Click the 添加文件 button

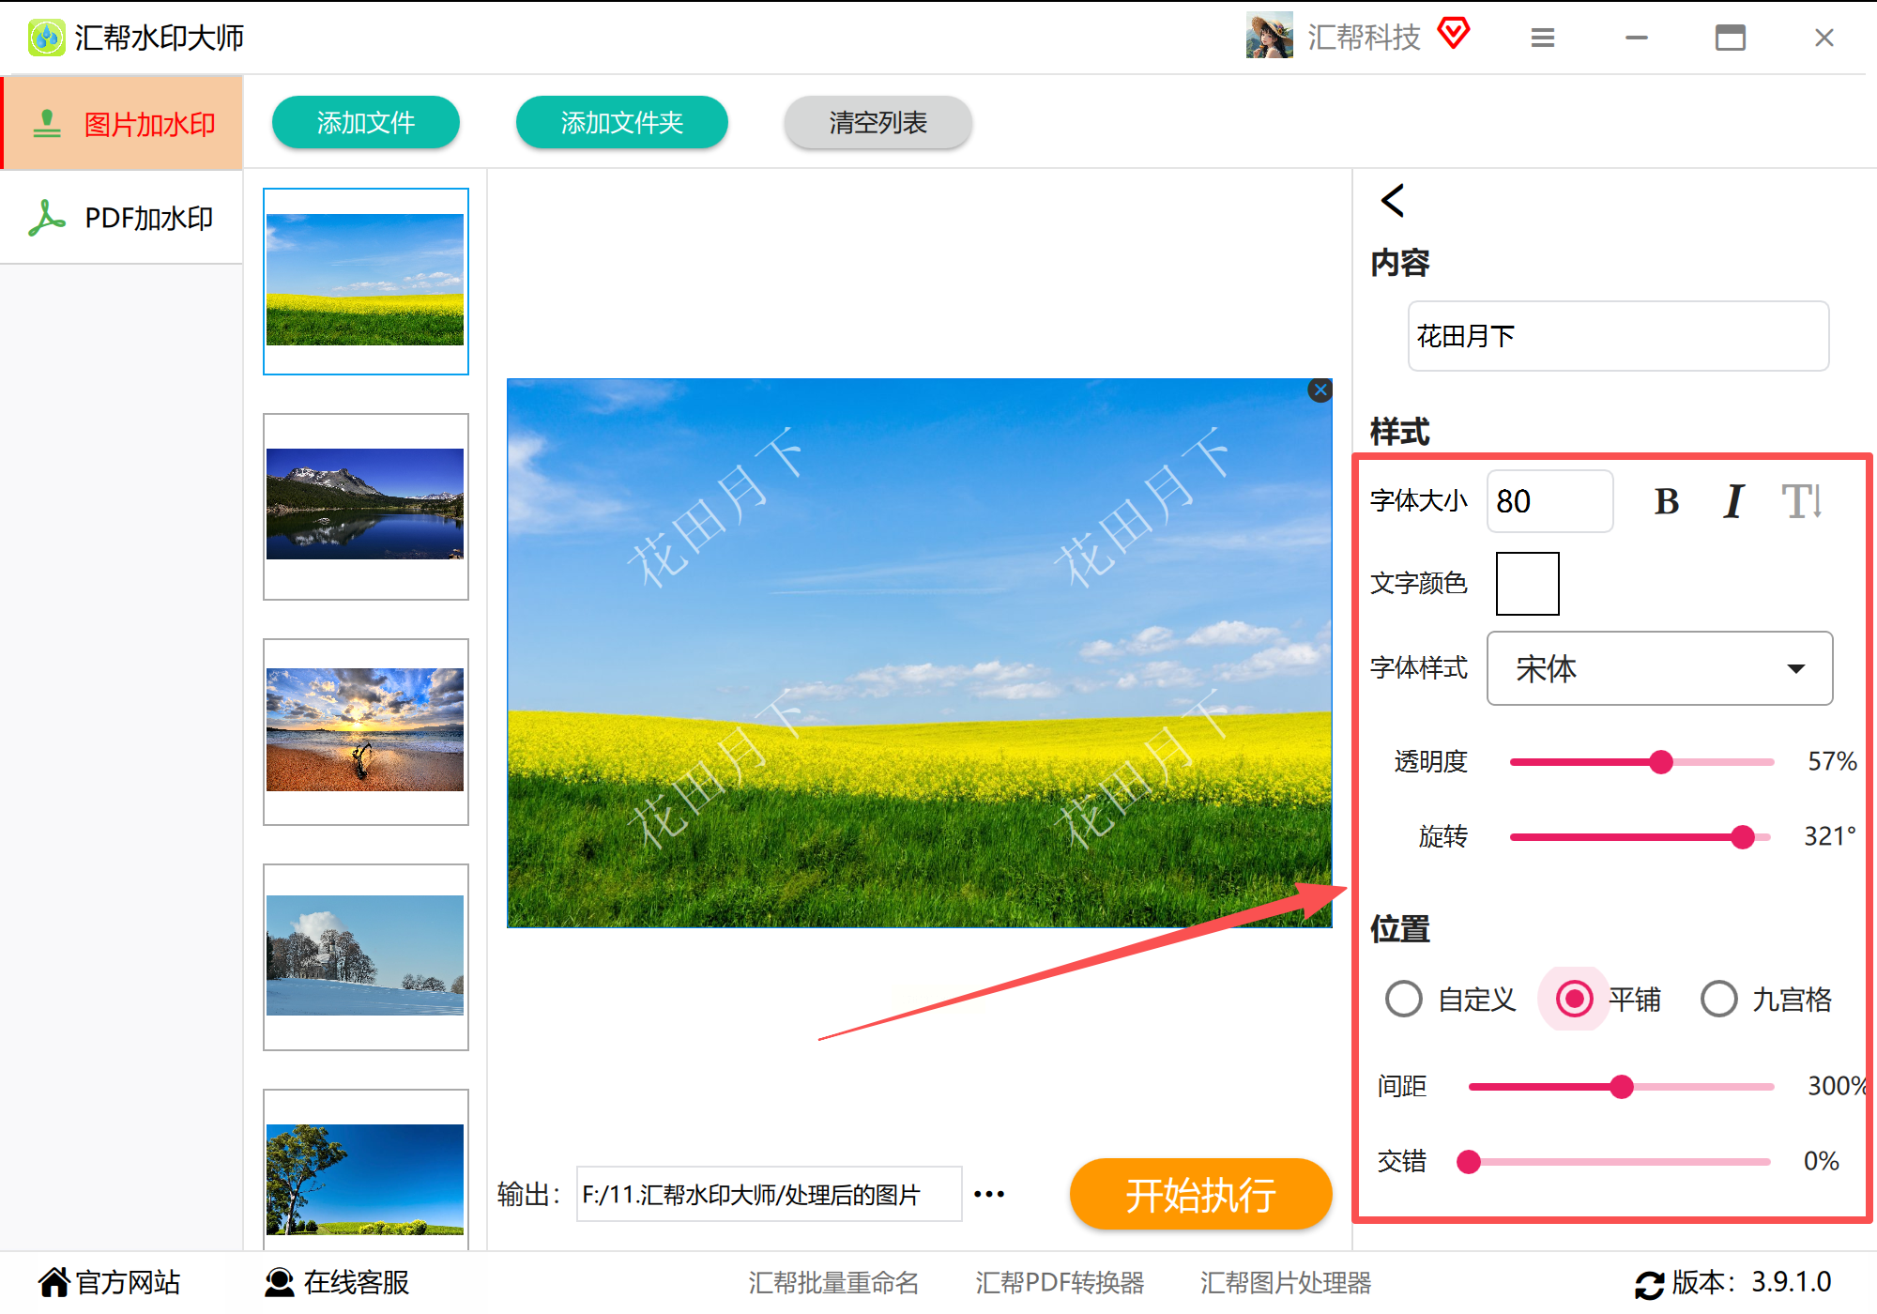tap(365, 122)
